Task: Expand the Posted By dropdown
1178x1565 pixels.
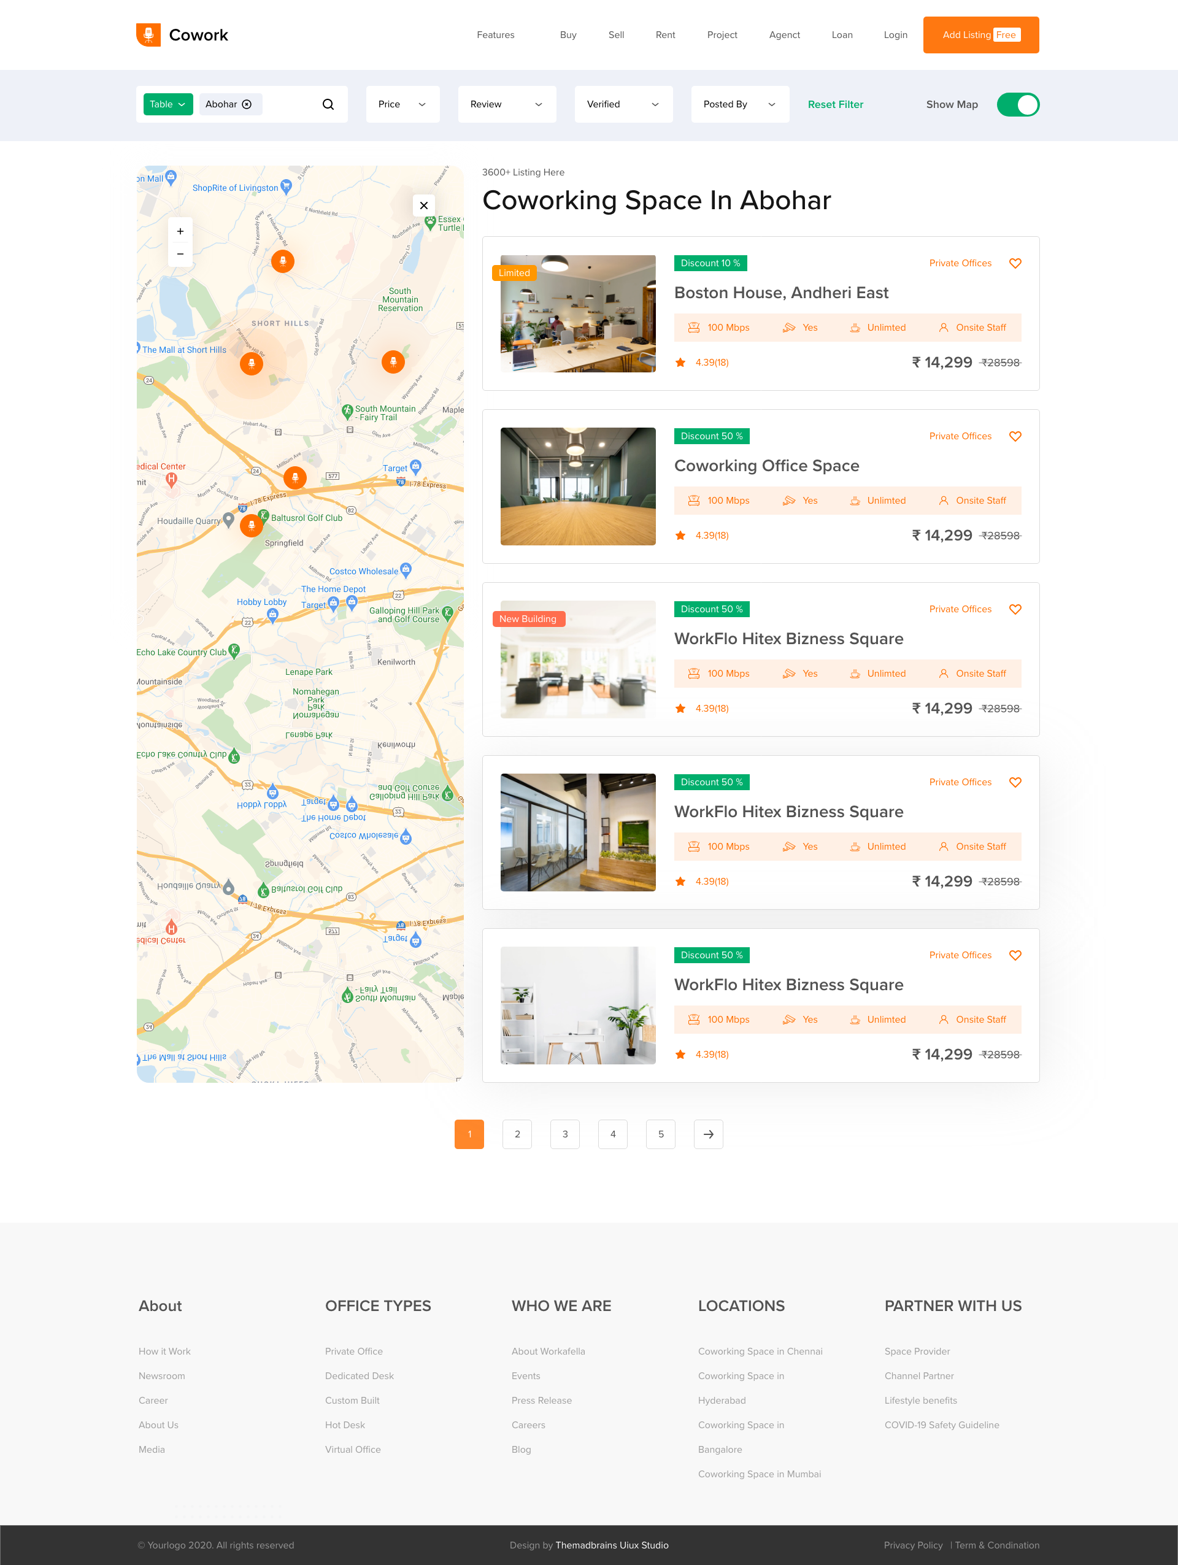Action: click(739, 105)
